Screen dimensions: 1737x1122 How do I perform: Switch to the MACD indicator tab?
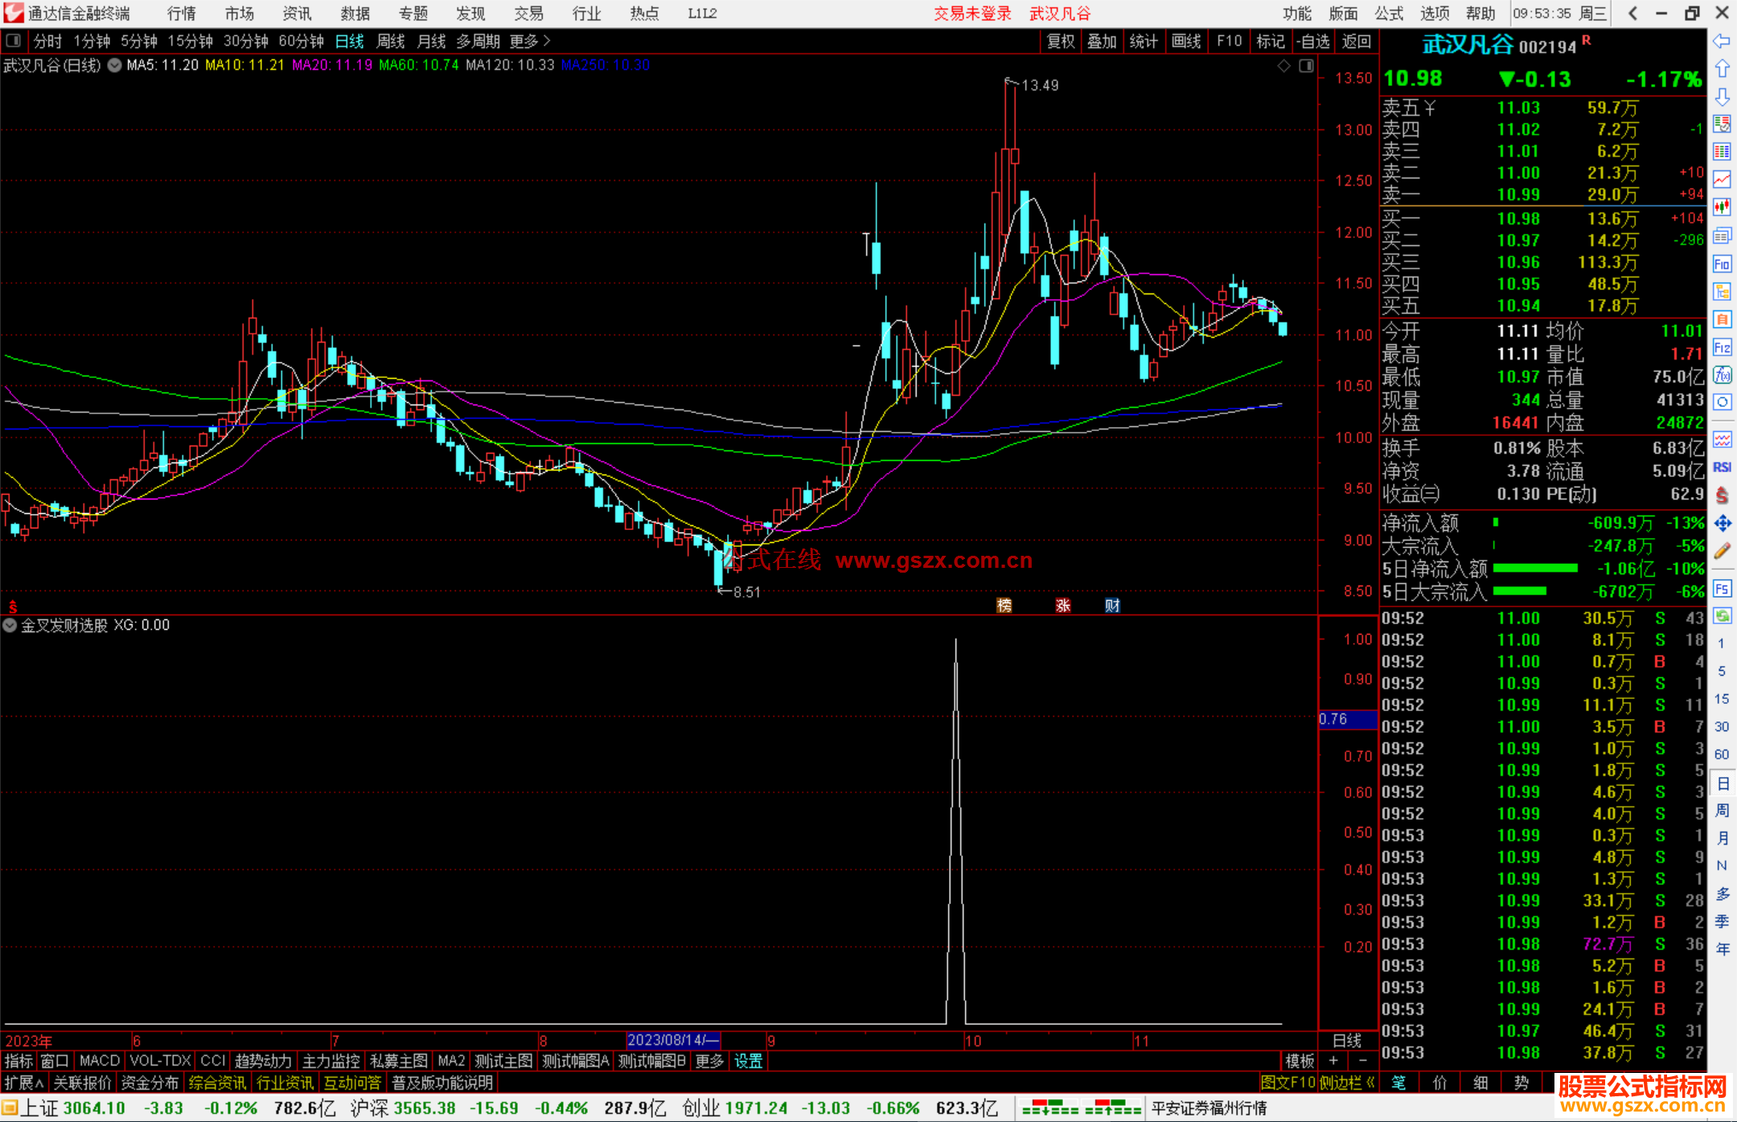pyautogui.click(x=99, y=1061)
